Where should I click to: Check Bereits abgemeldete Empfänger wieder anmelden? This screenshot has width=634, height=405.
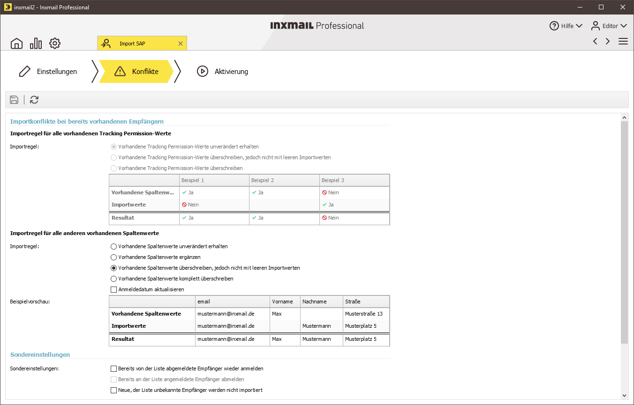[x=113, y=369]
